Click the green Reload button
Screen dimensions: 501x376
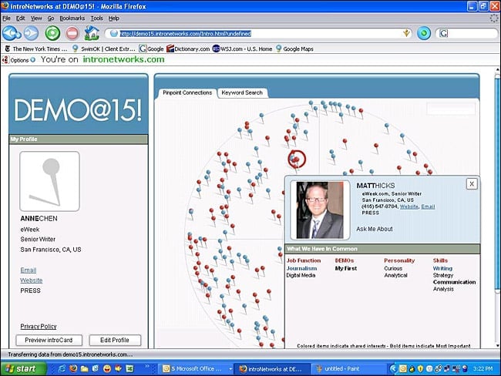pyautogui.click(x=52, y=33)
